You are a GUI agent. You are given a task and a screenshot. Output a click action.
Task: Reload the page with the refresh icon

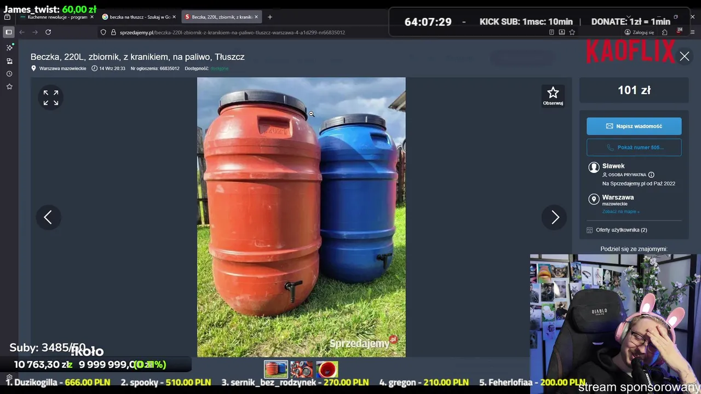(x=48, y=32)
